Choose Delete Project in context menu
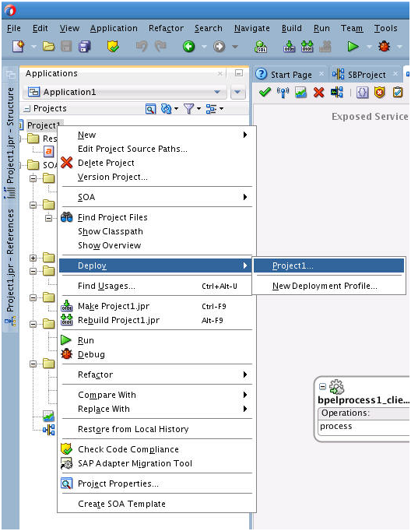Screen dimensions: 411x531 pos(106,163)
